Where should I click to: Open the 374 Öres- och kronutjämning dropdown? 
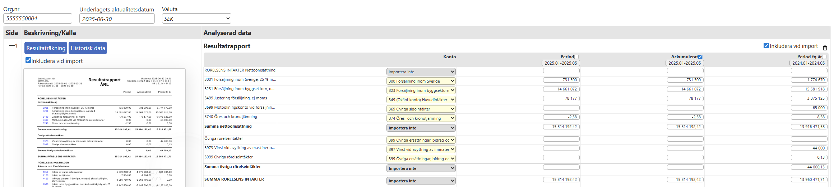click(x=421, y=118)
